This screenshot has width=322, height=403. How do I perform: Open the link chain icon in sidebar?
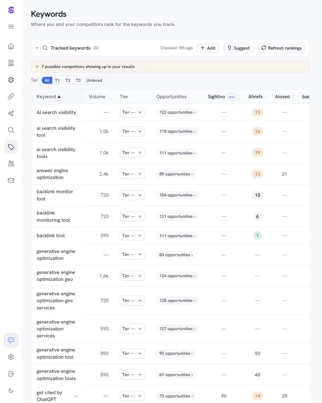[11, 96]
